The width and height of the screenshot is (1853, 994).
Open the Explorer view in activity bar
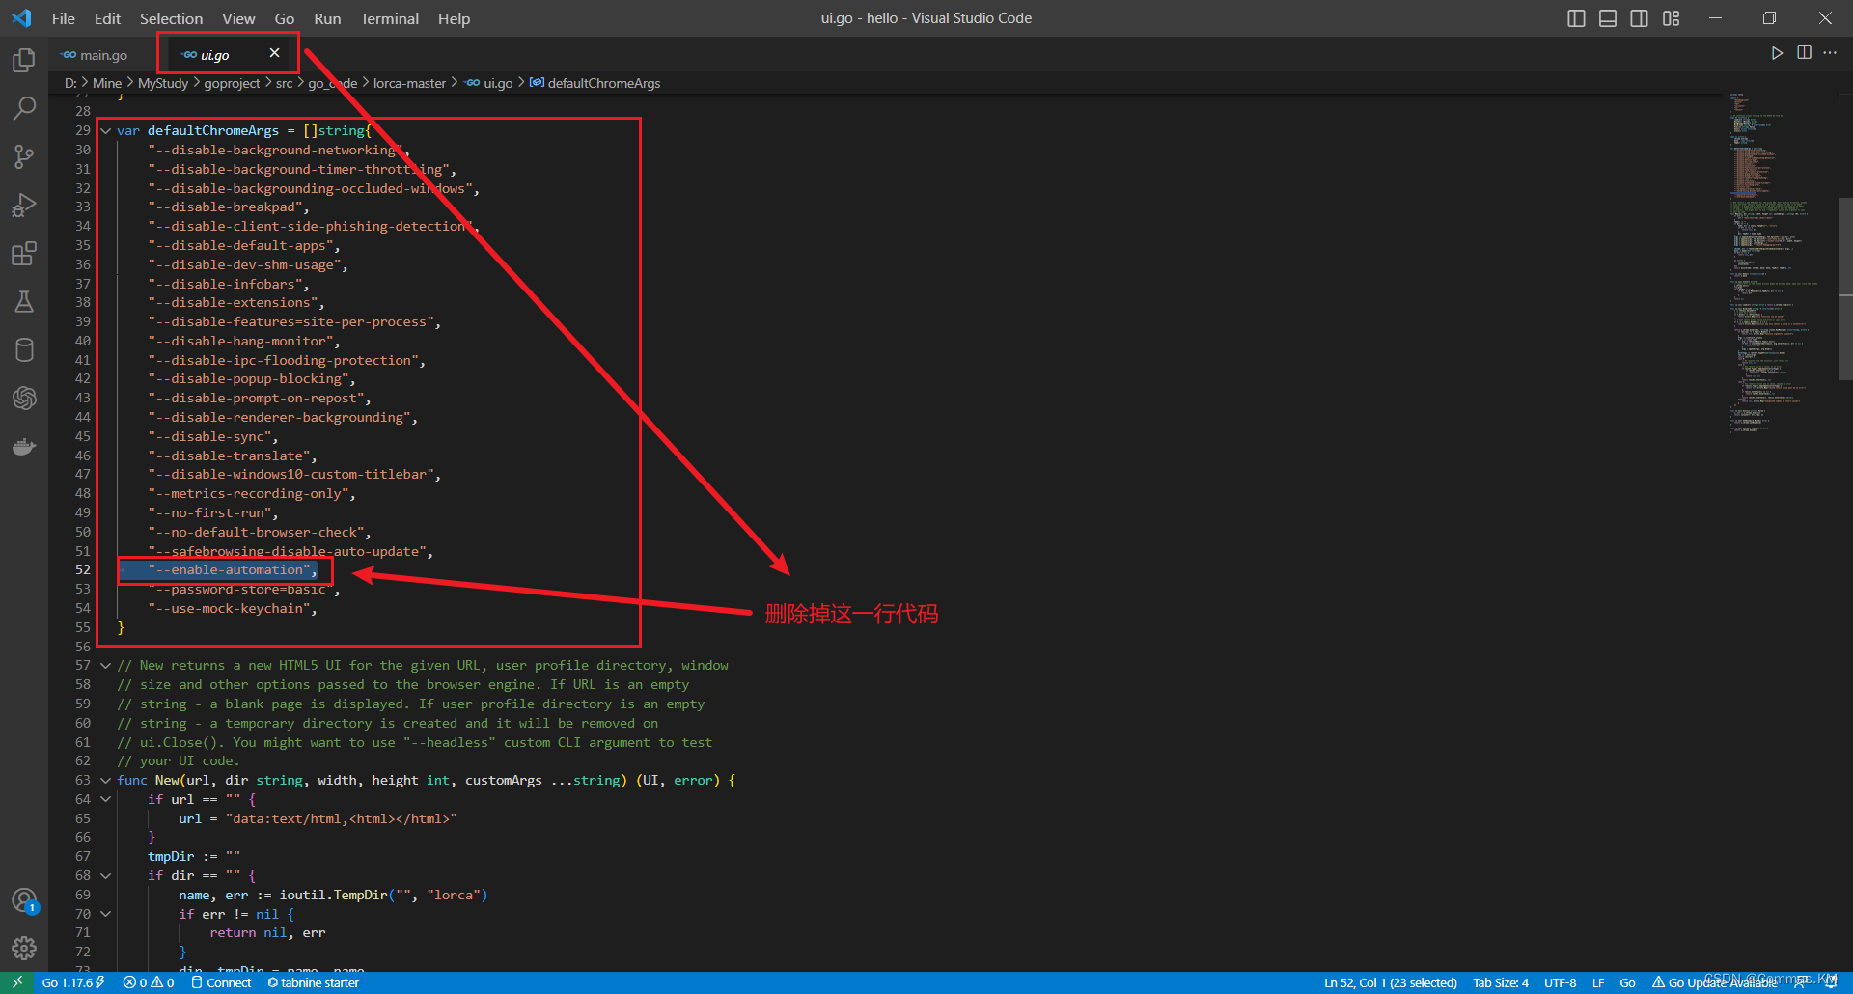24,61
